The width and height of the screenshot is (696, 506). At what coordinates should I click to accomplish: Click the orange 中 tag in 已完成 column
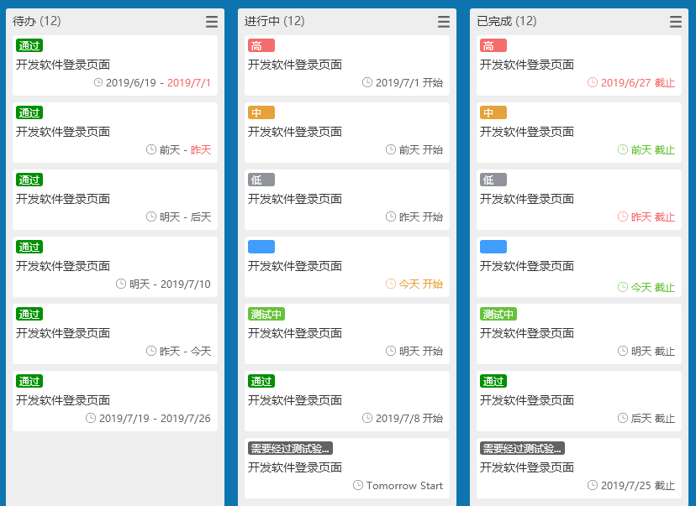point(493,112)
